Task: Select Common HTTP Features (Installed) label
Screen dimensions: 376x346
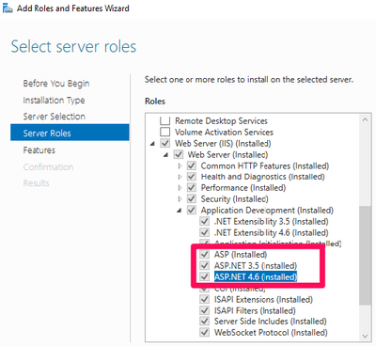Action: pyautogui.click(x=265, y=165)
